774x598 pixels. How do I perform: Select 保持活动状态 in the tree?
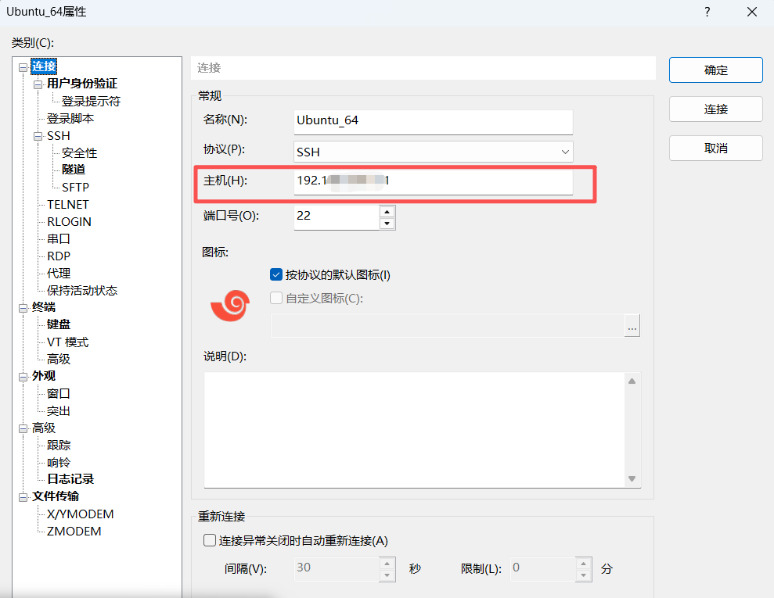click(x=82, y=290)
